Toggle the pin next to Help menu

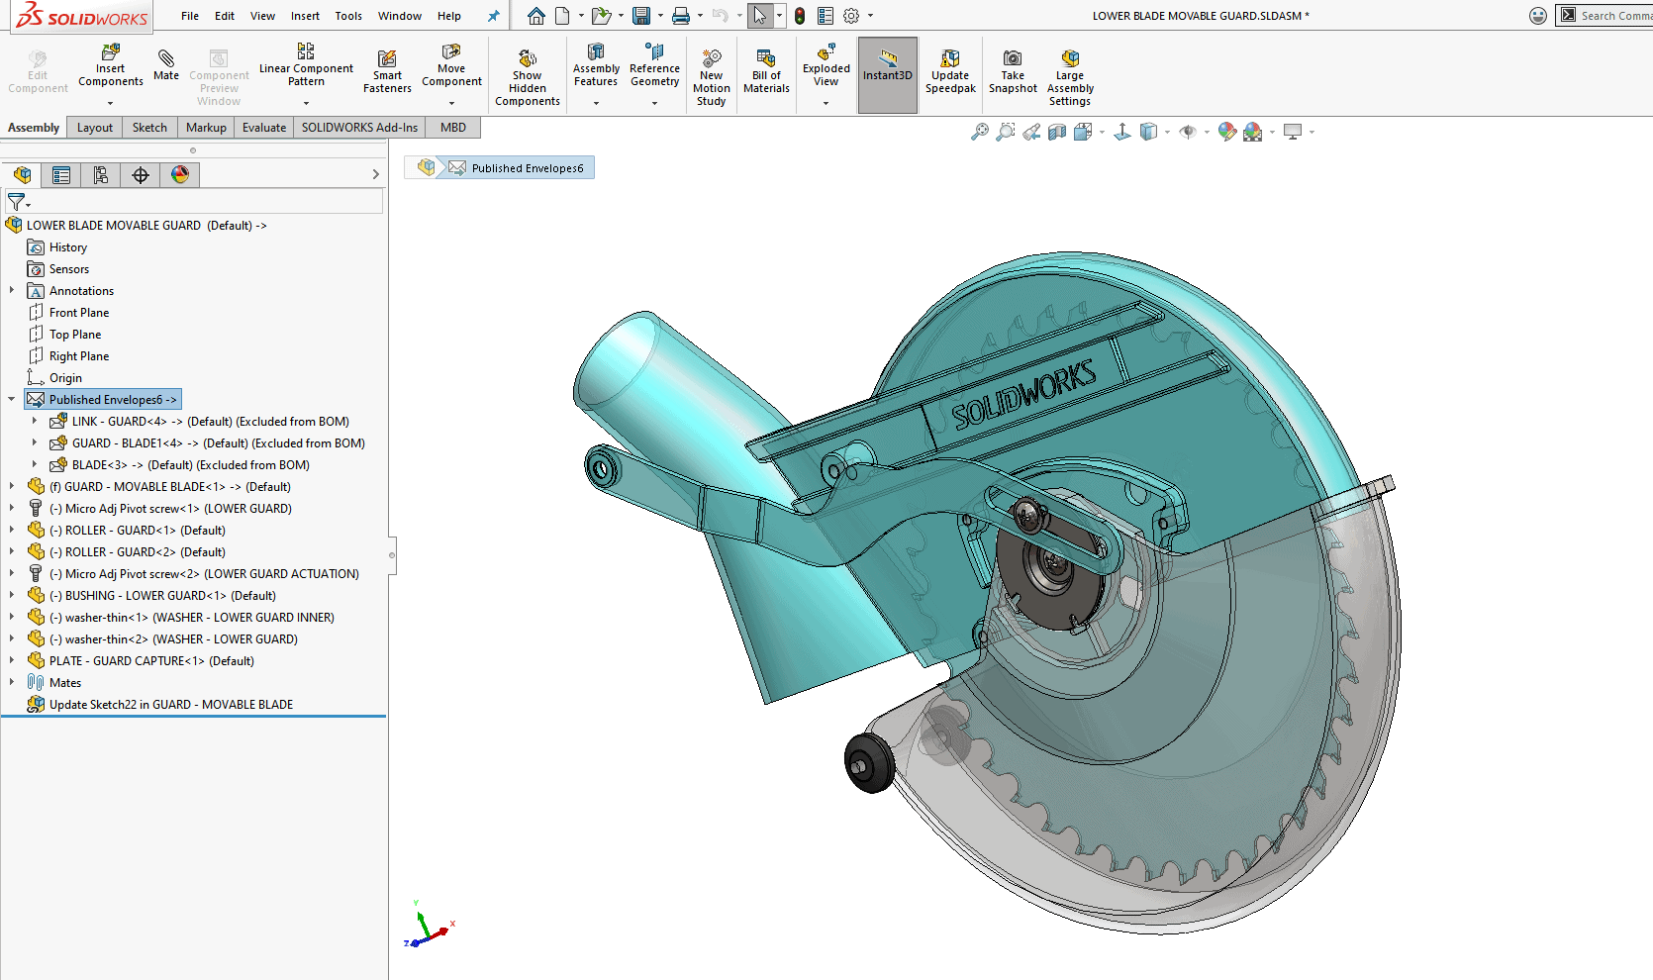(494, 16)
